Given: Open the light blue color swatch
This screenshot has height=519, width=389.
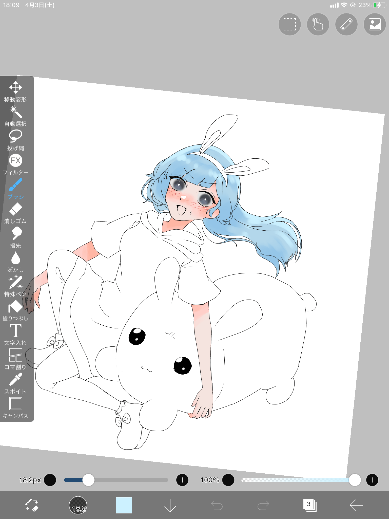Looking at the screenshot, I should pyautogui.click(x=124, y=505).
